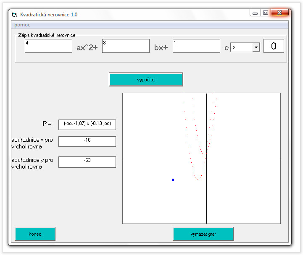Select the P= result field
The height and width of the screenshot is (255, 303).
point(87,125)
